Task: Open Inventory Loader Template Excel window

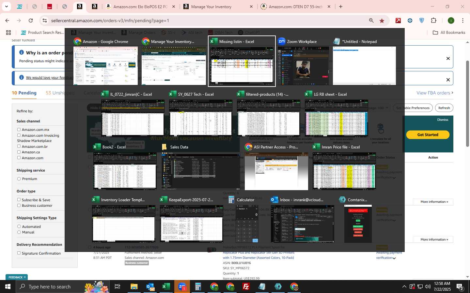Action: pyautogui.click(x=123, y=220)
